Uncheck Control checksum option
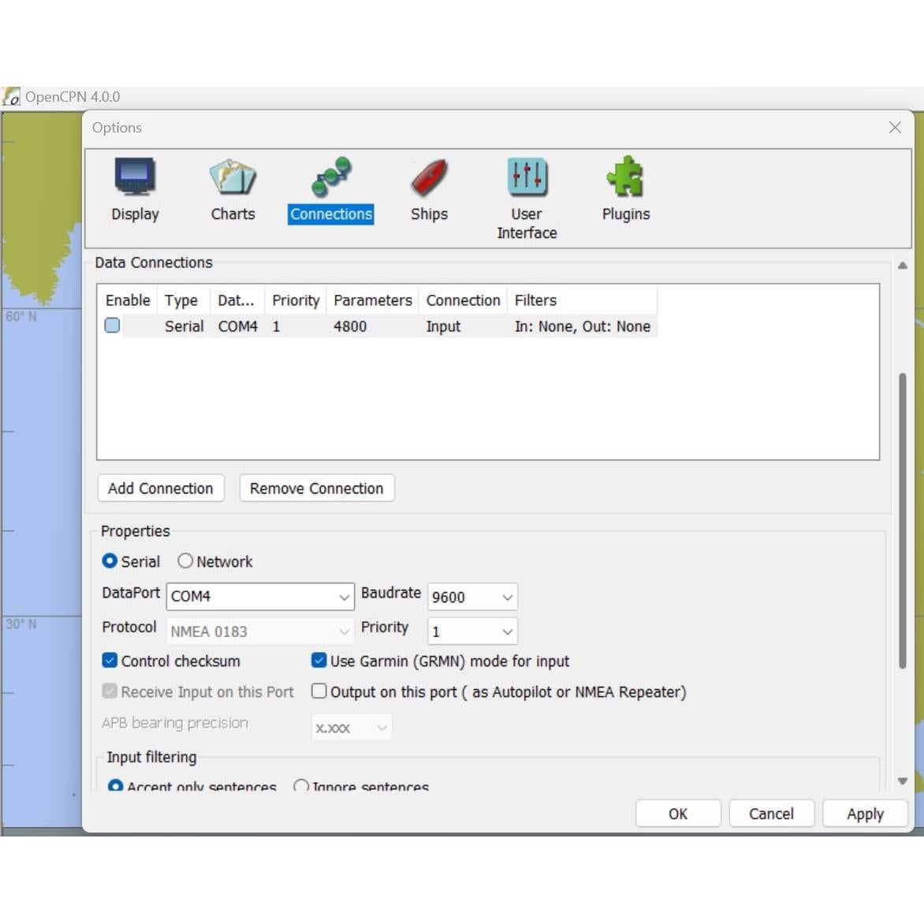Viewport: 924px width, 924px height. (x=110, y=661)
